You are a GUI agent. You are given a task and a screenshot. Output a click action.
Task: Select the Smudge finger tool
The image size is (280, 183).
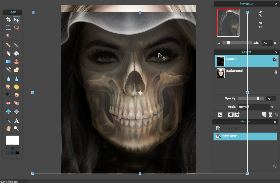point(8,87)
